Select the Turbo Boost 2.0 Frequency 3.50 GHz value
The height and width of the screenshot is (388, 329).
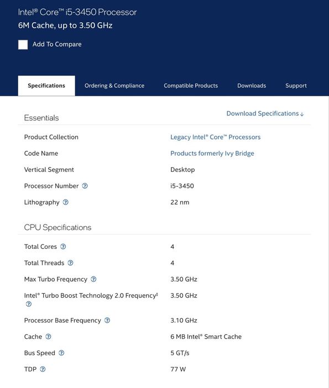tap(184, 295)
